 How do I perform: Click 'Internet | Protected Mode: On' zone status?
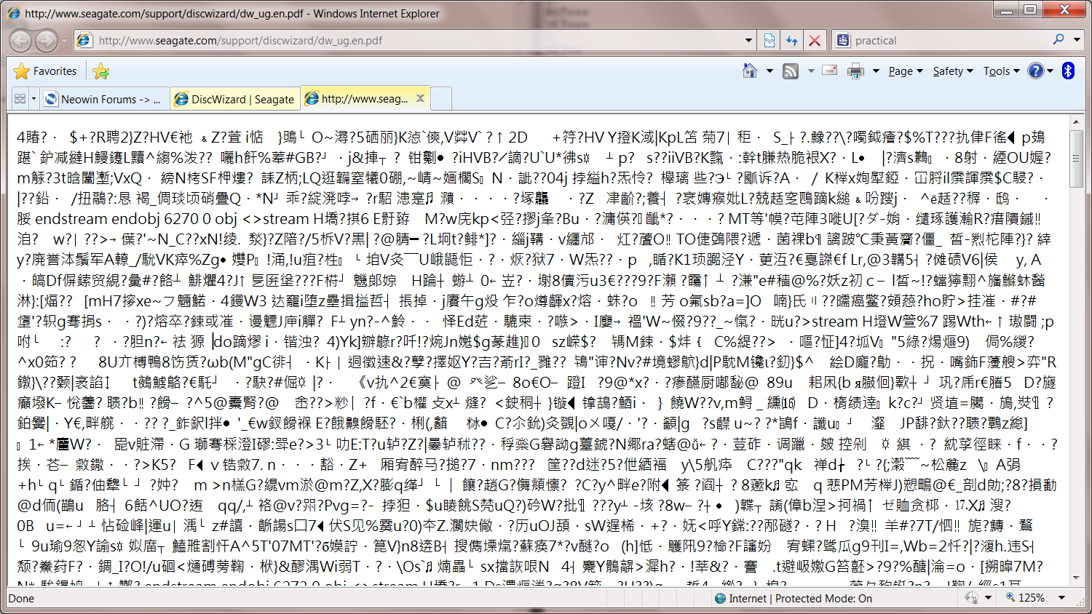coord(800,599)
